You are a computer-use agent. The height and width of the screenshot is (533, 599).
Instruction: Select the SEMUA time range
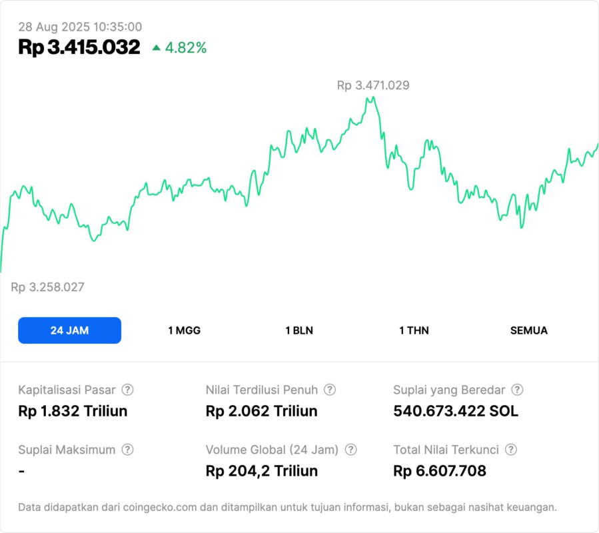529,330
